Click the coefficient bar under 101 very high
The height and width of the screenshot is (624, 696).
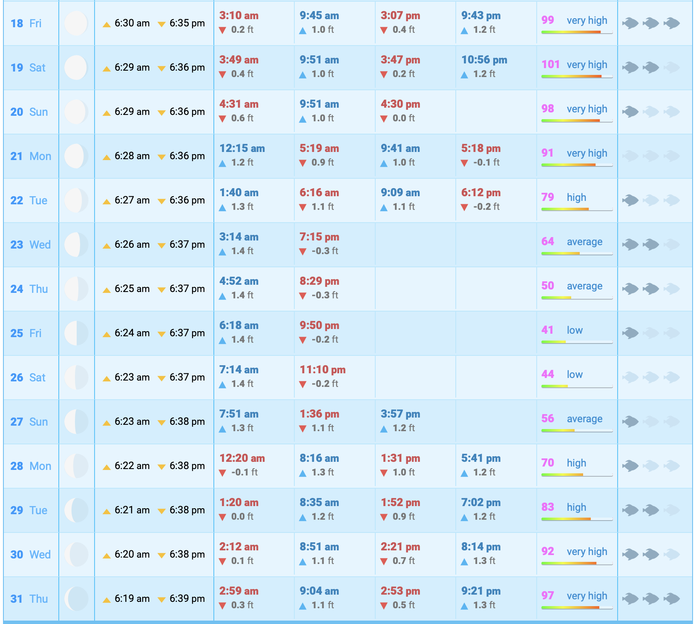click(x=577, y=77)
